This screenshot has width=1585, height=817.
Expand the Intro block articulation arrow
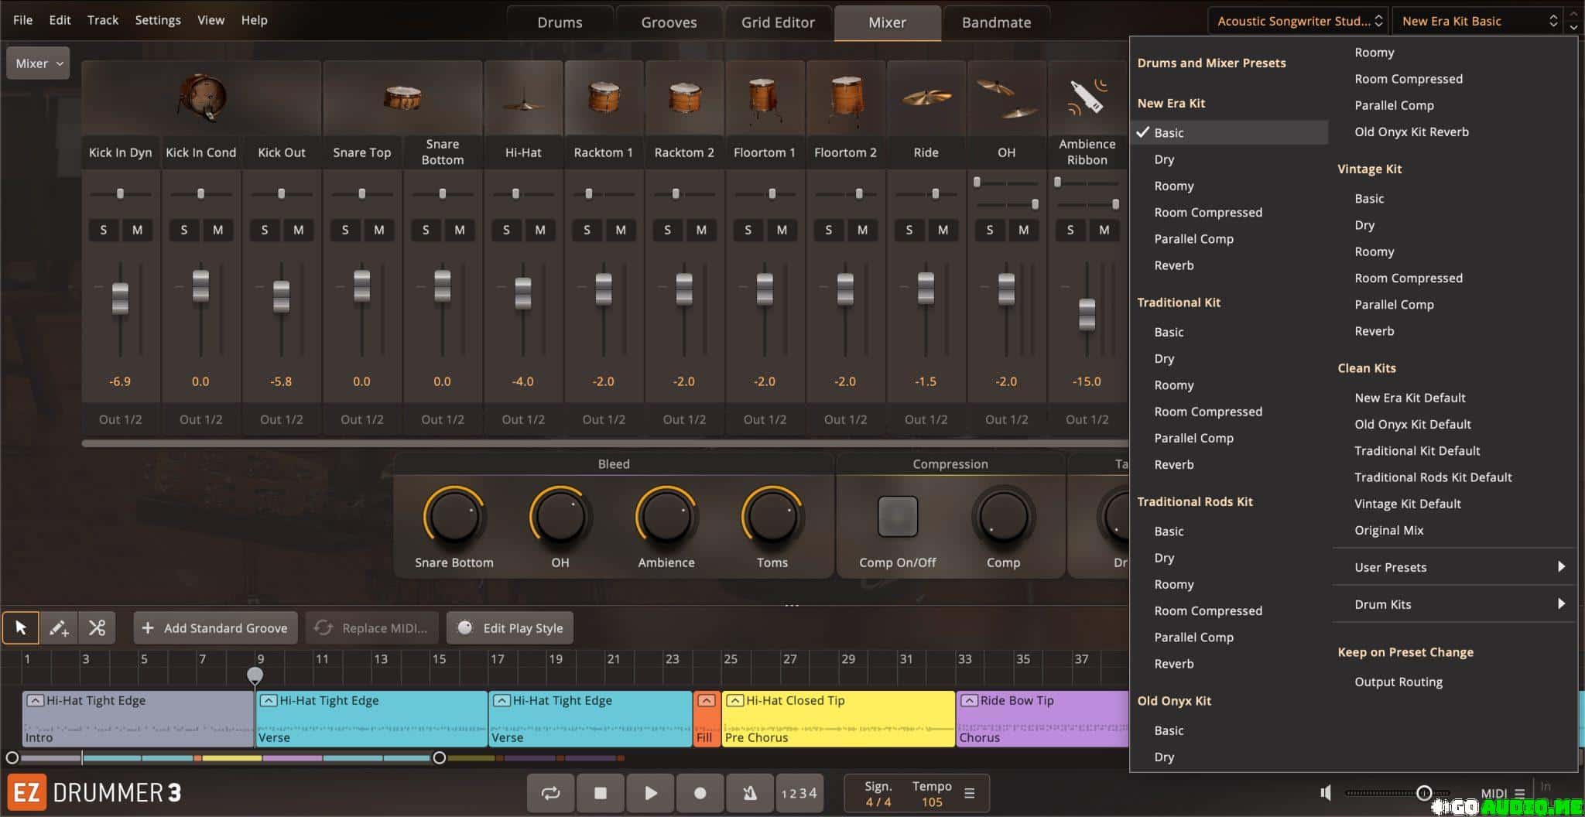[x=35, y=700]
